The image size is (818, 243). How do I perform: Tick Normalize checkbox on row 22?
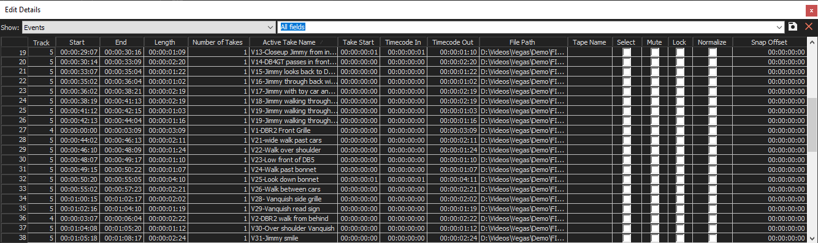(713, 82)
